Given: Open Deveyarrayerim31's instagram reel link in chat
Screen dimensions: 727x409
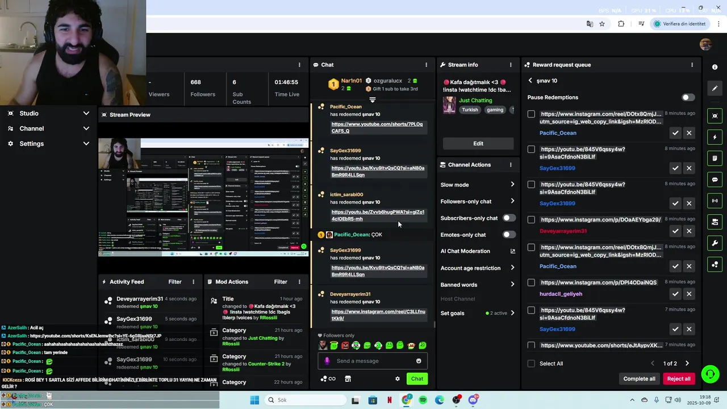Looking at the screenshot, I should pos(378,315).
